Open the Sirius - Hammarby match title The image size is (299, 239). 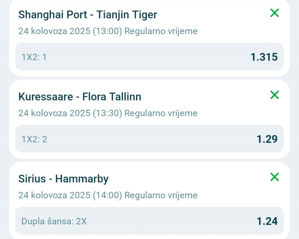(x=63, y=179)
